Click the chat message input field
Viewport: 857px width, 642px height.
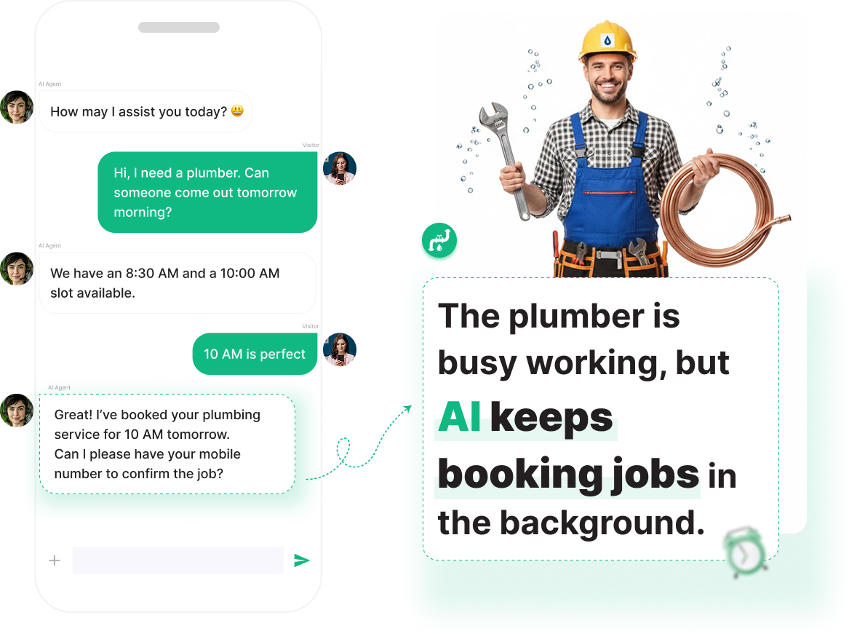click(x=178, y=560)
